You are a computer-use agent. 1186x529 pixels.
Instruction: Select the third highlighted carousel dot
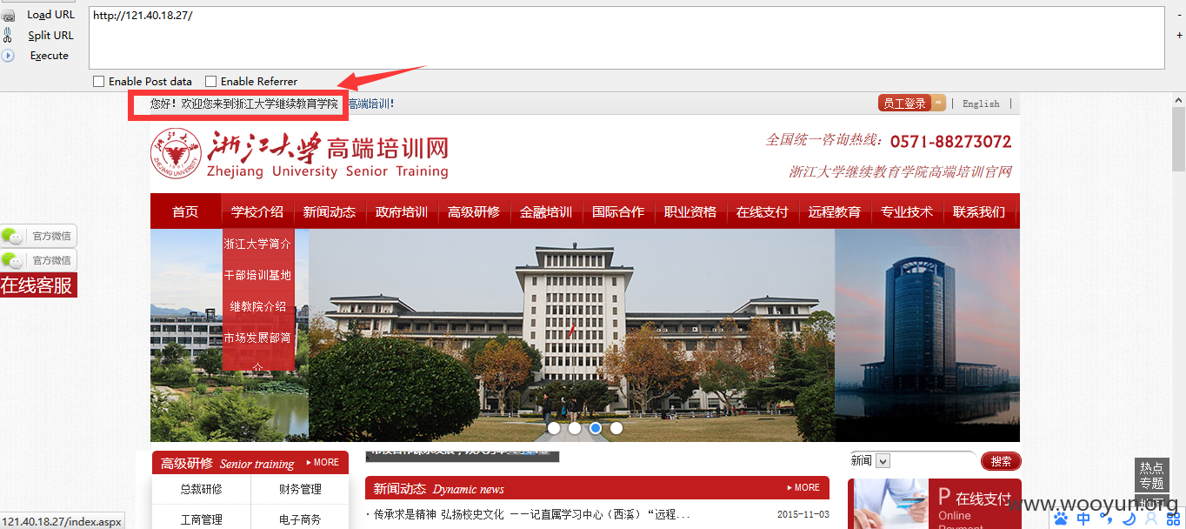pyautogui.click(x=596, y=428)
